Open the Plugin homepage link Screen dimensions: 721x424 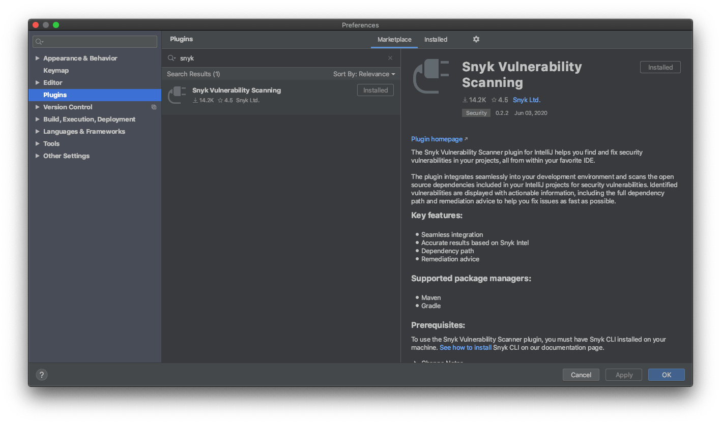pyautogui.click(x=437, y=139)
